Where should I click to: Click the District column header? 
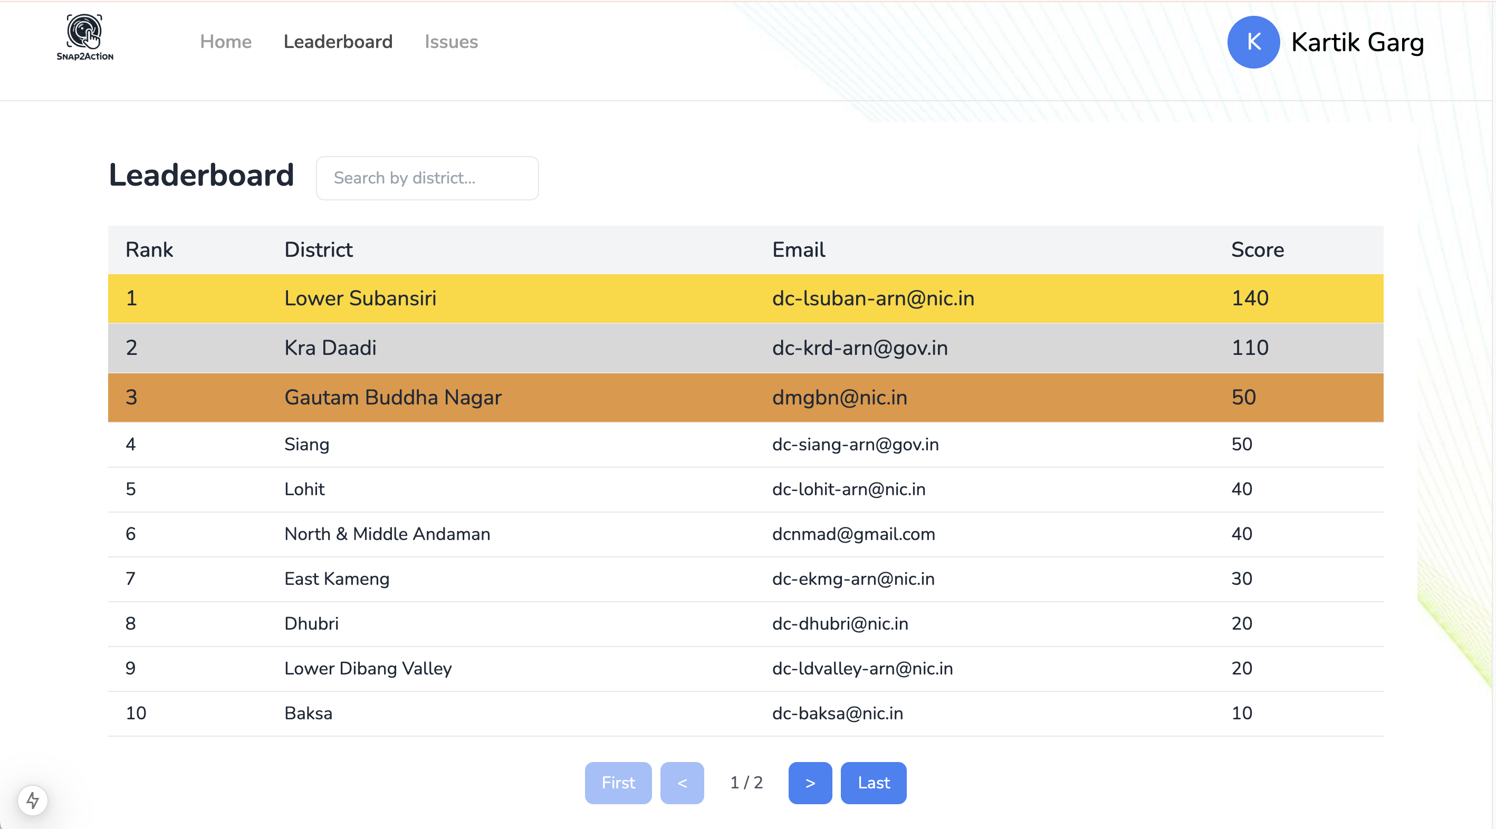(x=318, y=249)
